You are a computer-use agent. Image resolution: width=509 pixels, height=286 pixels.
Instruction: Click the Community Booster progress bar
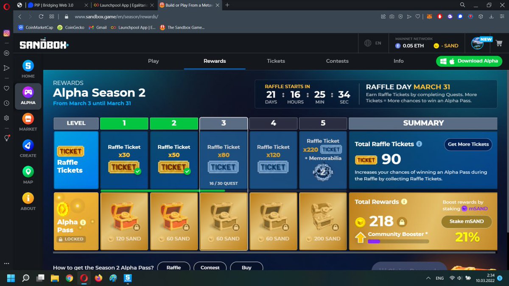click(398, 242)
